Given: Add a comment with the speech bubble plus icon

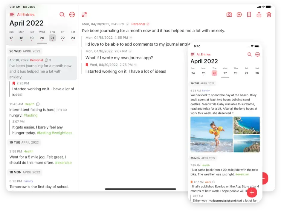Looking at the screenshot, I should pyautogui.click(x=239, y=15).
